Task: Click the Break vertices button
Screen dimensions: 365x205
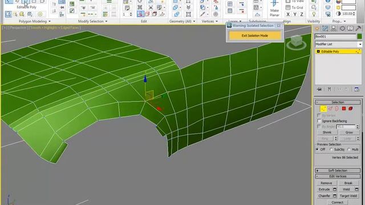Action: pyautogui.click(x=348, y=183)
